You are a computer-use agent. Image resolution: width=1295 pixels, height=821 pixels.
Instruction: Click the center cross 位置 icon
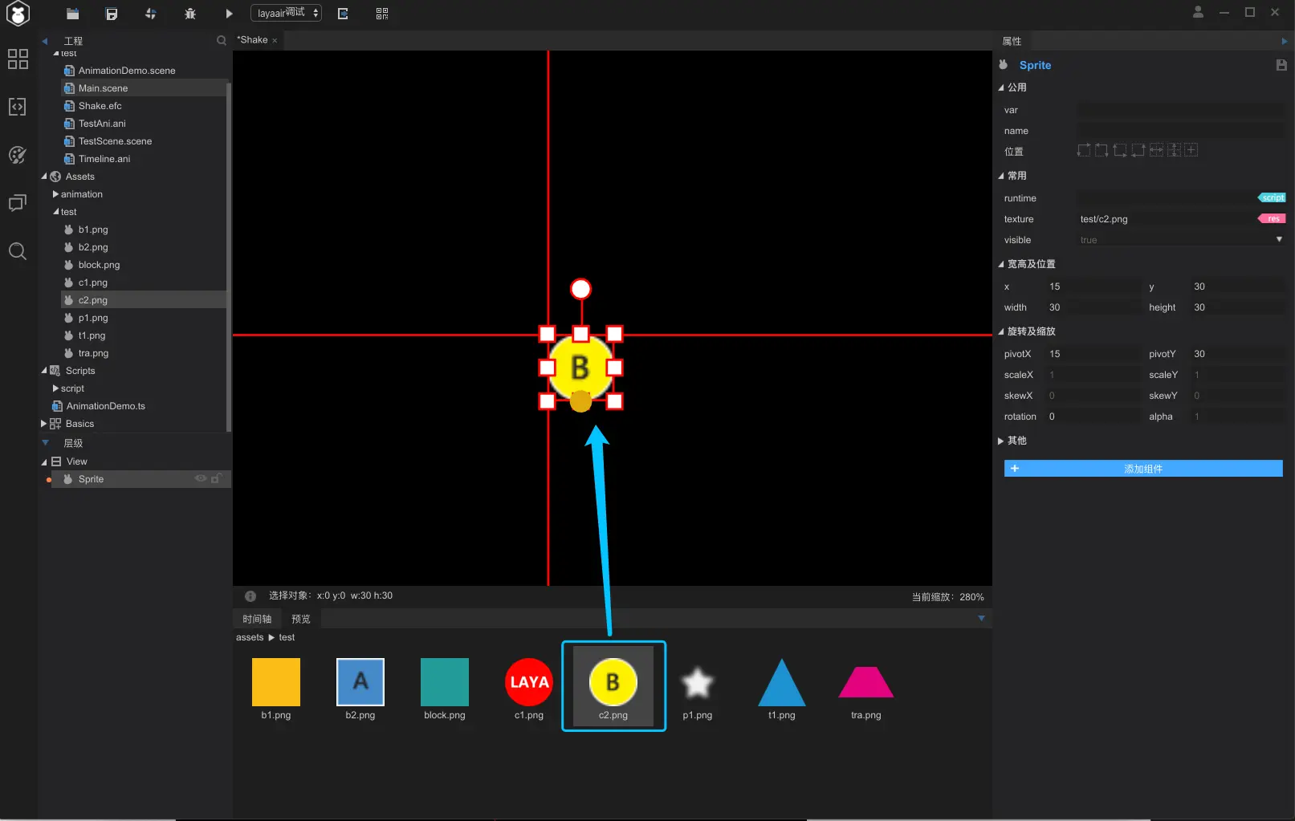[1191, 150]
